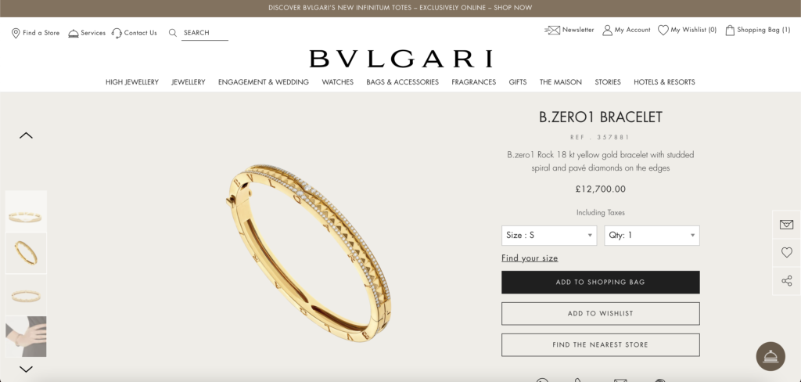Open Shopping Bag icon in header
Image resolution: width=801 pixels, height=382 pixels.
point(730,31)
